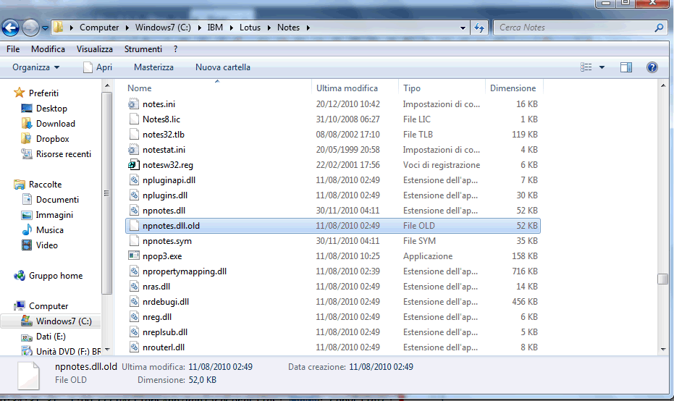This screenshot has width=674, height=401.
Task: Open the Organizza dropdown
Action: click(36, 67)
